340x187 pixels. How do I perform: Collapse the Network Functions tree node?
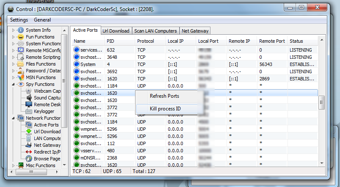pos(13,118)
